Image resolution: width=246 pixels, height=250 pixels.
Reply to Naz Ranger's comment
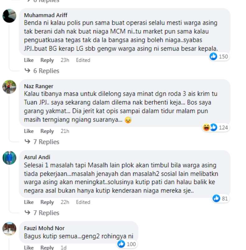click(47, 131)
